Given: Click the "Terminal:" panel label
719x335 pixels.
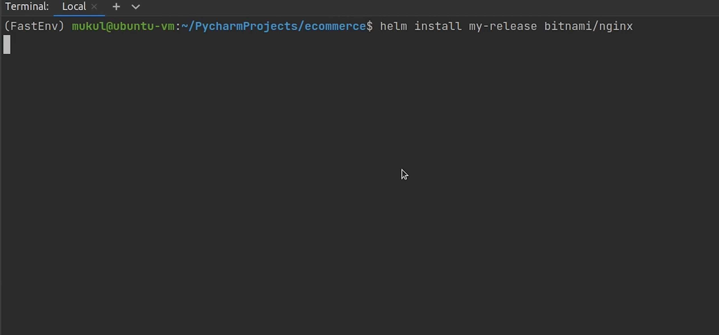Looking at the screenshot, I should point(27,7).
